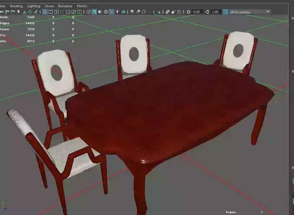Viewport: 294px width, 215px height.
Task: Click the camera bookmarks icon
Action: tap(18, 12)
